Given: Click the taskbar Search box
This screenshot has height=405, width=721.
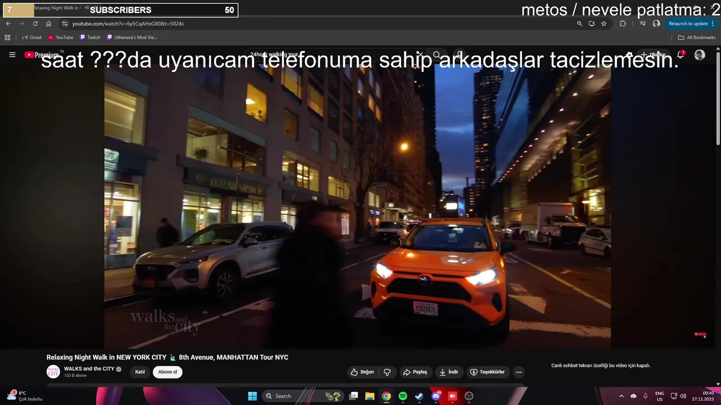Looking at the screenshot, I should pyautogui.click(x=302, y=396).
